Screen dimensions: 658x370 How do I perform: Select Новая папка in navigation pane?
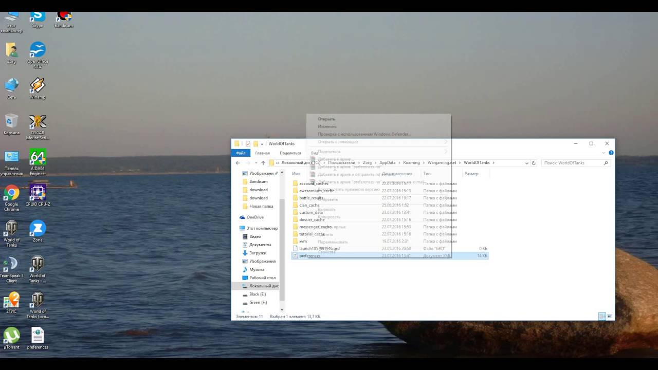tap(261, 206)
